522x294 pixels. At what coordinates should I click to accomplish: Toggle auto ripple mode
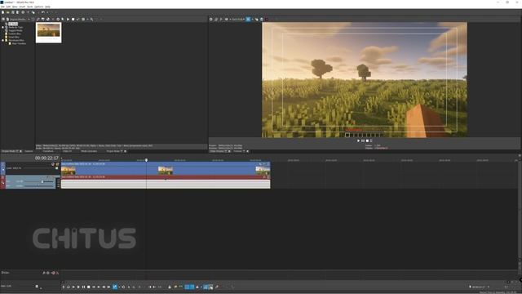pos(197,287)
